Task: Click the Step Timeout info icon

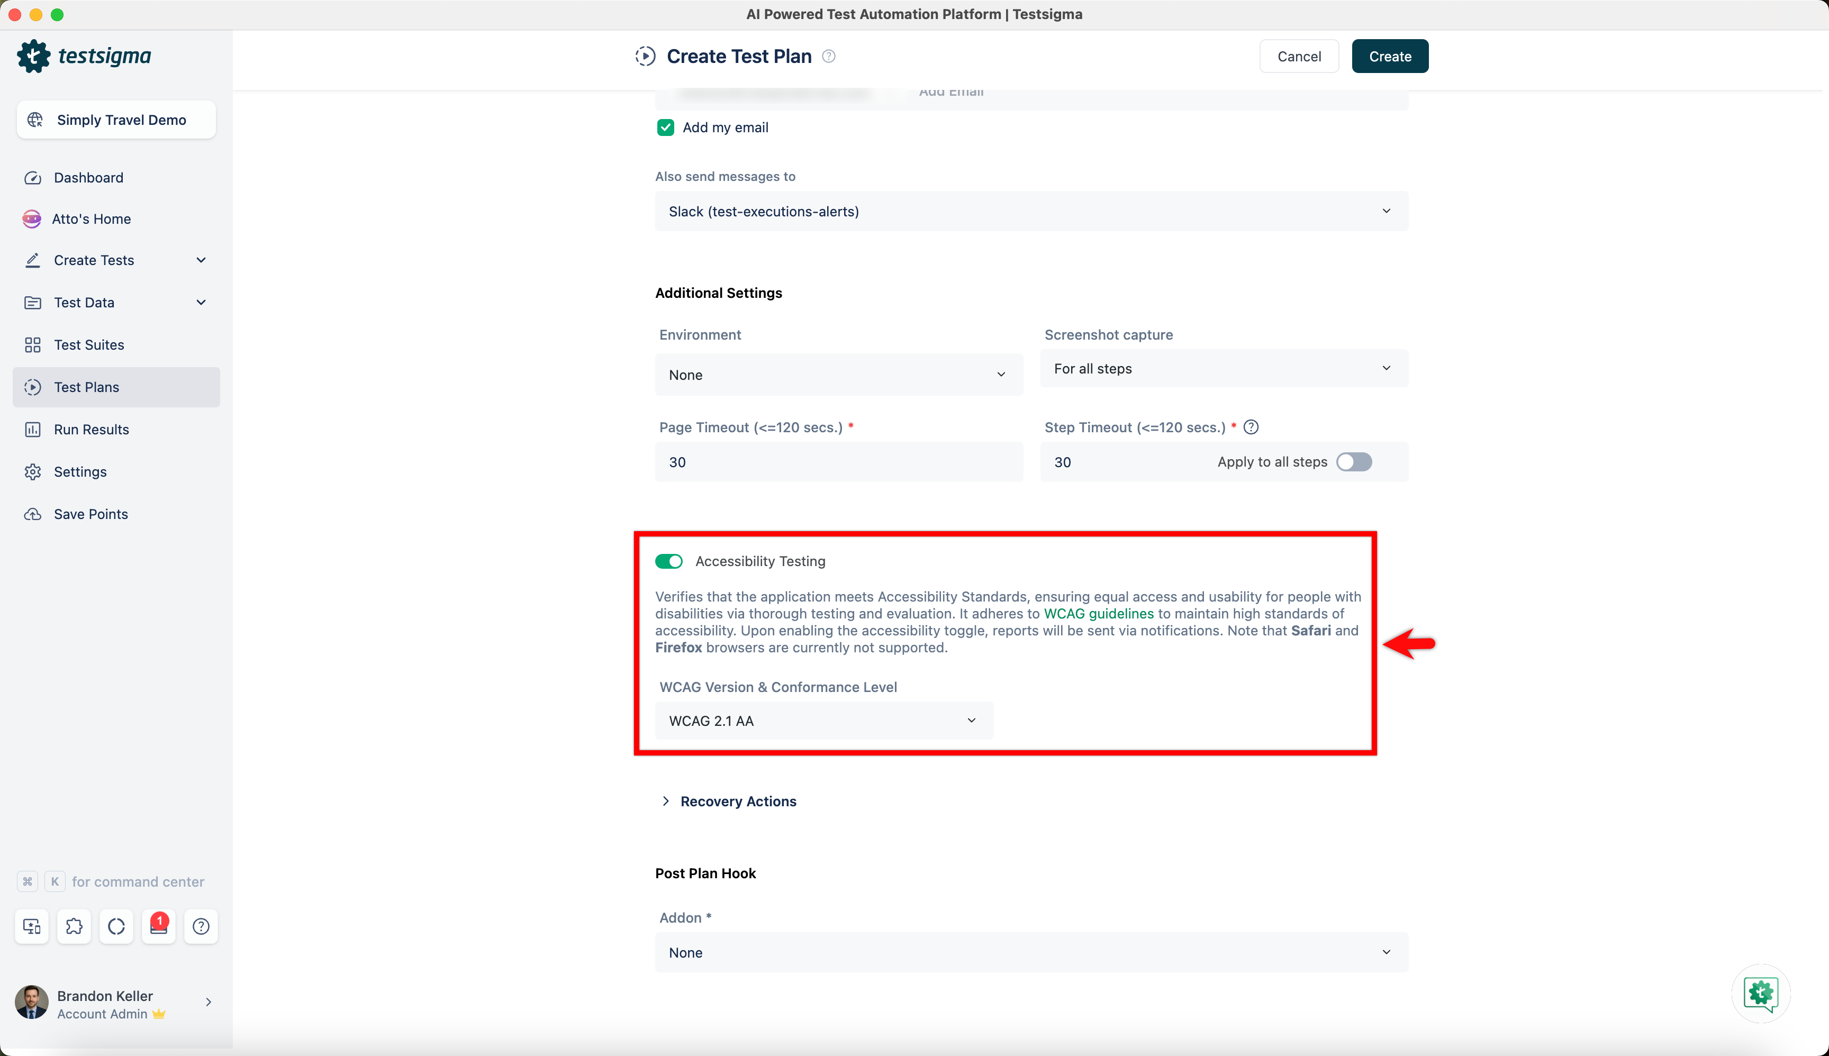Action: [1251, 427]
